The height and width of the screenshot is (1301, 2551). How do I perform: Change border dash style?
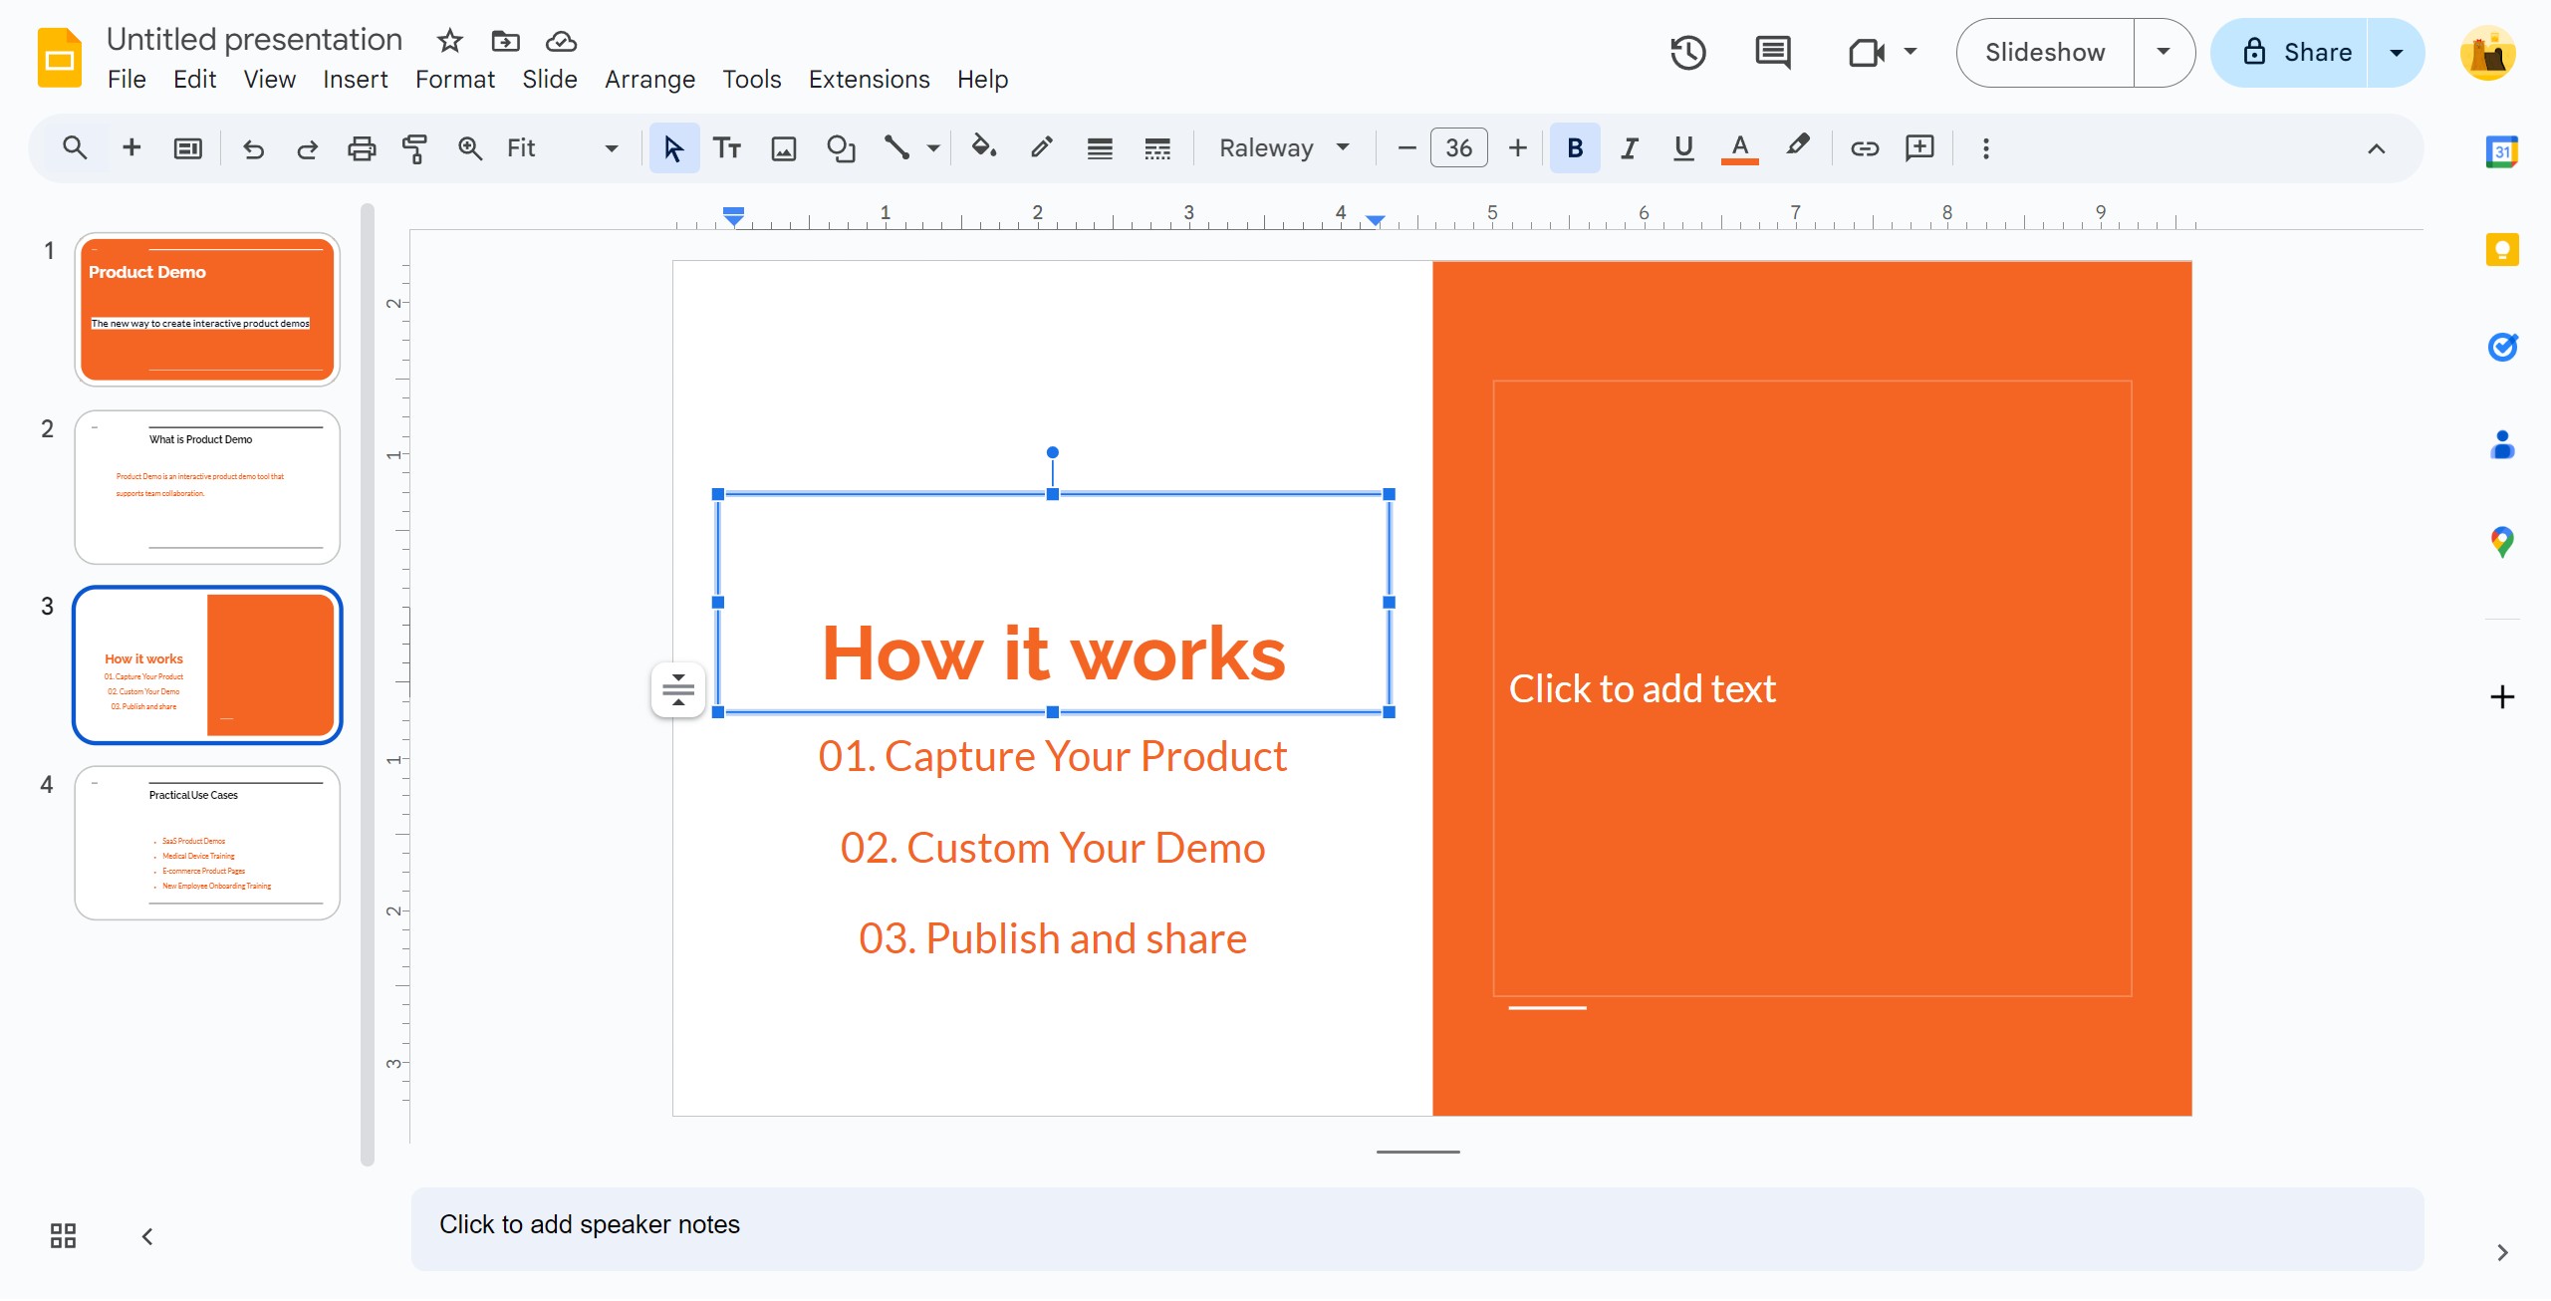(x=1157, y=148)
